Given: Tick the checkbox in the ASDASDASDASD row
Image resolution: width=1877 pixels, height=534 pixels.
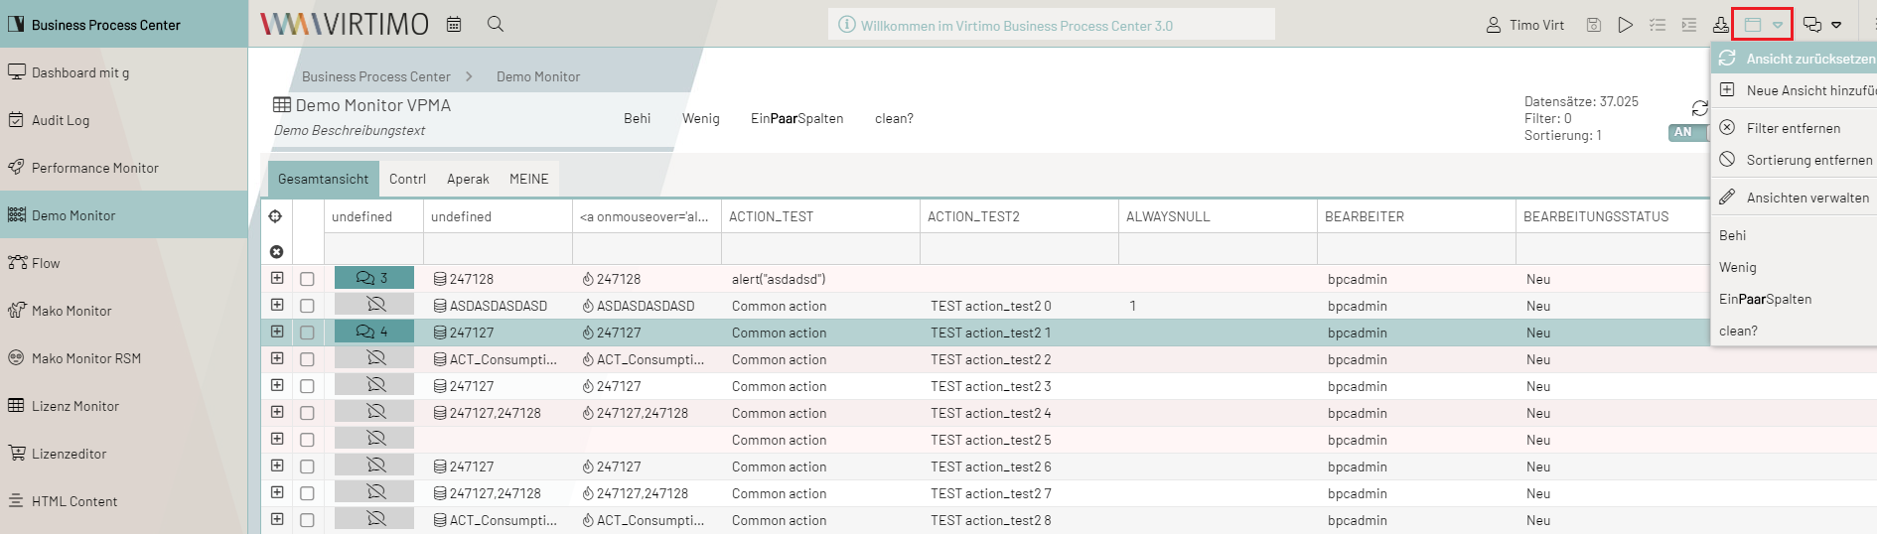Looking at the screenshot, I should tap(307, 306).
